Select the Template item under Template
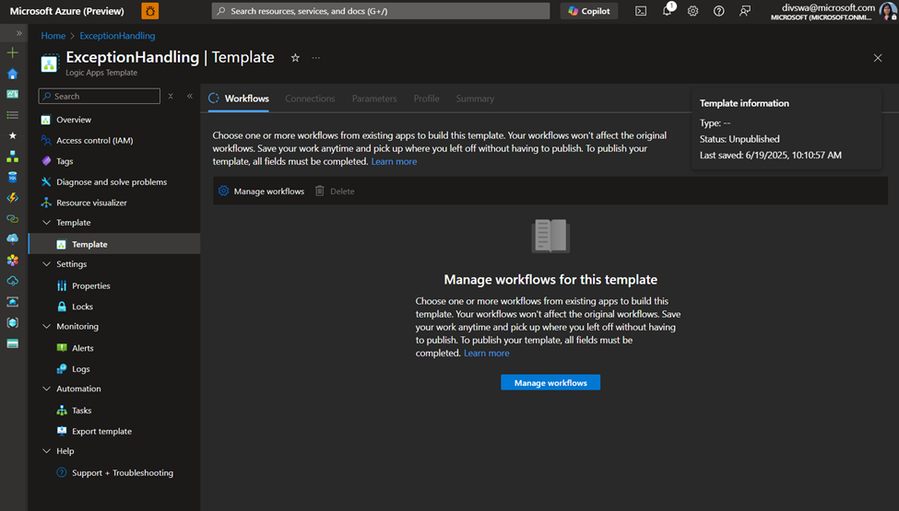Image resolution: width=899 pixels, height=511 pixels. point(114,244)
